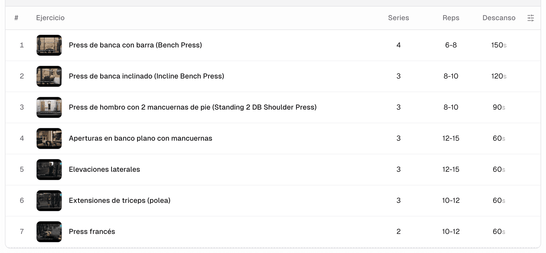Select the Elevaciones laterales exercise name
Image resolution: width=546 pixels, height=253 pixels.
(104, 169)
